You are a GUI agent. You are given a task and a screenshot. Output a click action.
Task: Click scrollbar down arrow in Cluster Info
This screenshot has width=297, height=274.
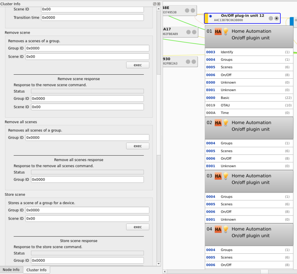pyautogui.click(x=159, y=264)
